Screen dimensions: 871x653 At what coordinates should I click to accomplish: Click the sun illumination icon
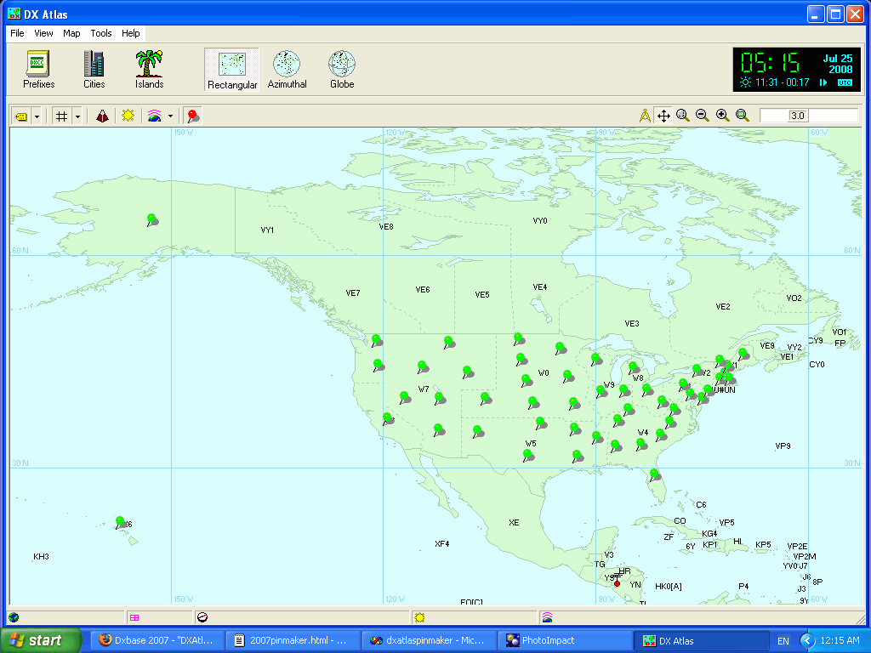coord(128,116)
